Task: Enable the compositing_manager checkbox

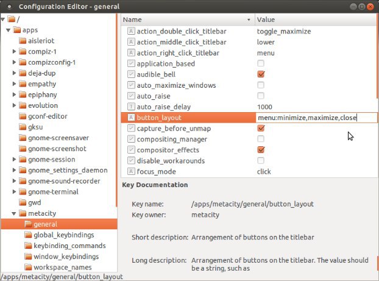Action: coord(261,139)
